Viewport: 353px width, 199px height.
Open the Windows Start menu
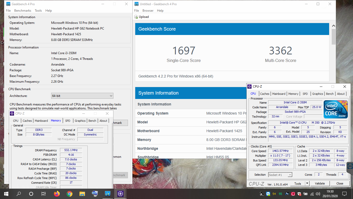click(6, 194)
